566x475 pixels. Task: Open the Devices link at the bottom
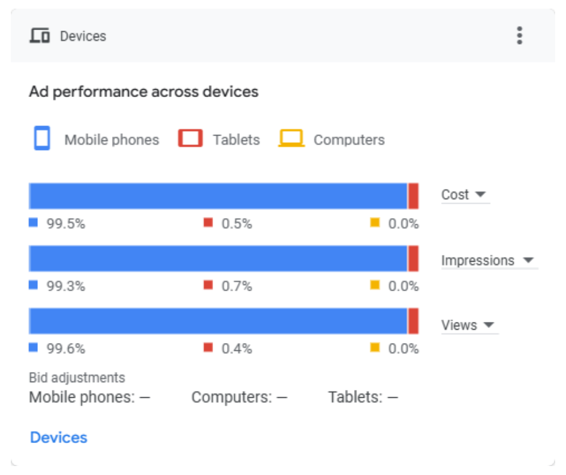pyautogui.click(x=58, y=438)
